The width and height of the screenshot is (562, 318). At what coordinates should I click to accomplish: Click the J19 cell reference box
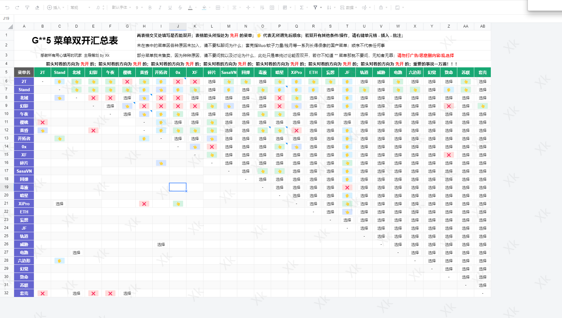(6, 18)
